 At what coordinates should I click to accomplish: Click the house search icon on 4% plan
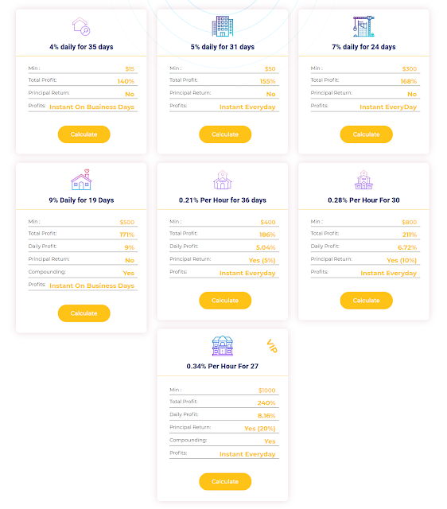[81, 26]
